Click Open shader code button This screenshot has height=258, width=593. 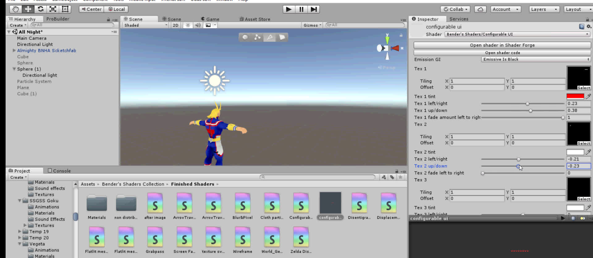point(502,53)
